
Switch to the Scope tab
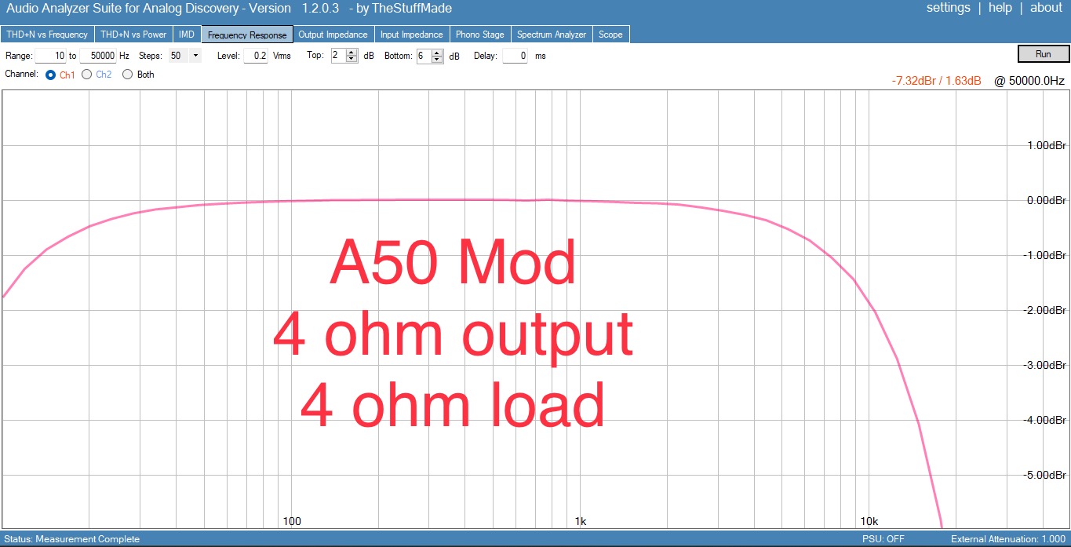tap(610, 35)
